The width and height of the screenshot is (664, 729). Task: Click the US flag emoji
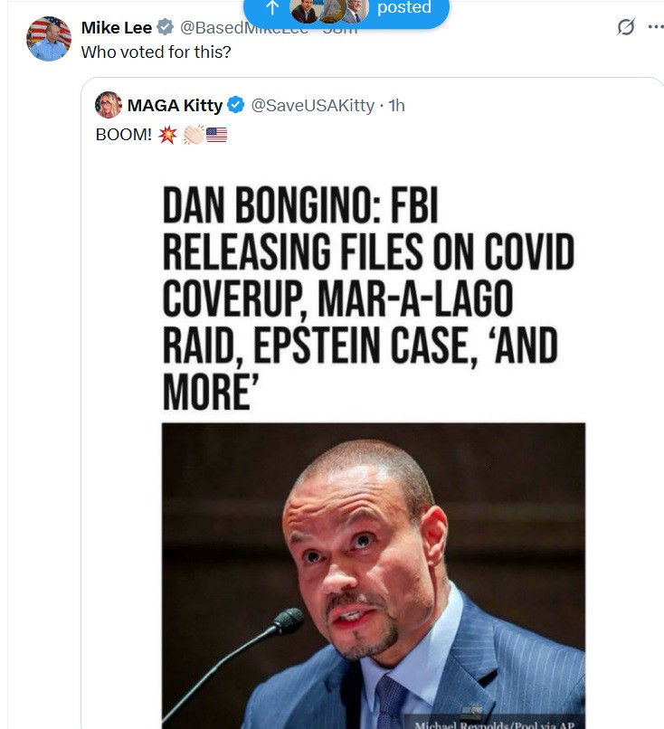[216, 135]
